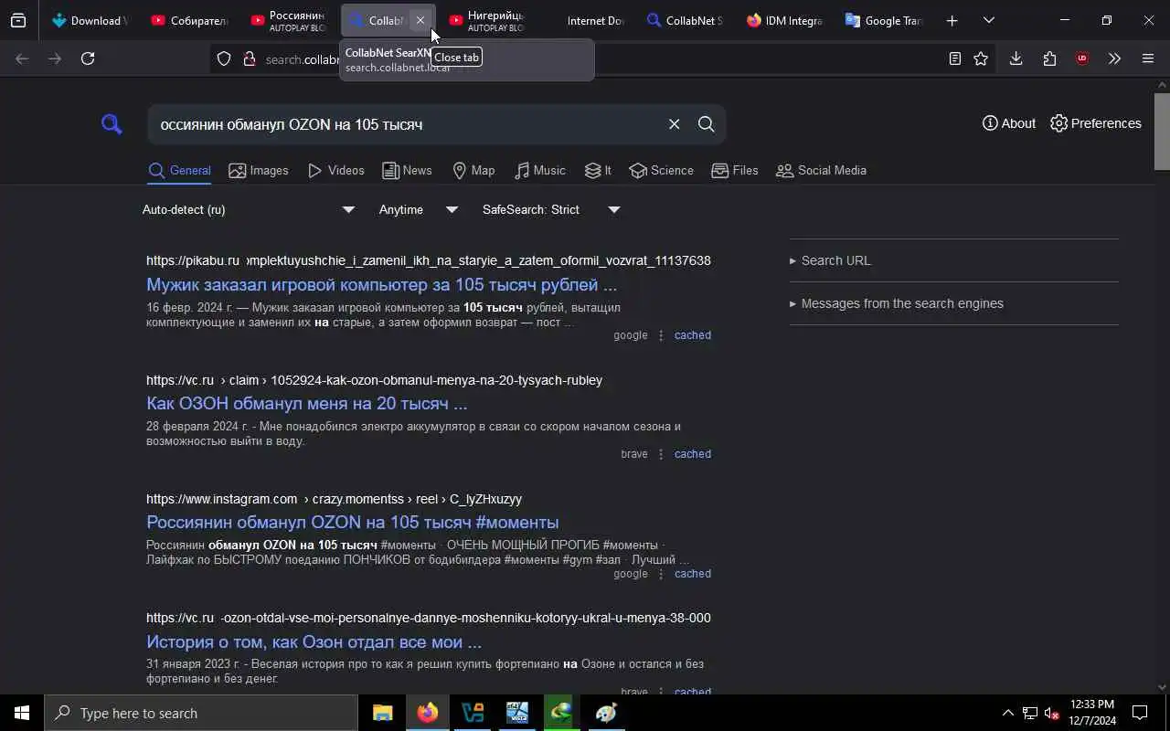
Task: Select the General search category
Action: (x=179, y=171)
